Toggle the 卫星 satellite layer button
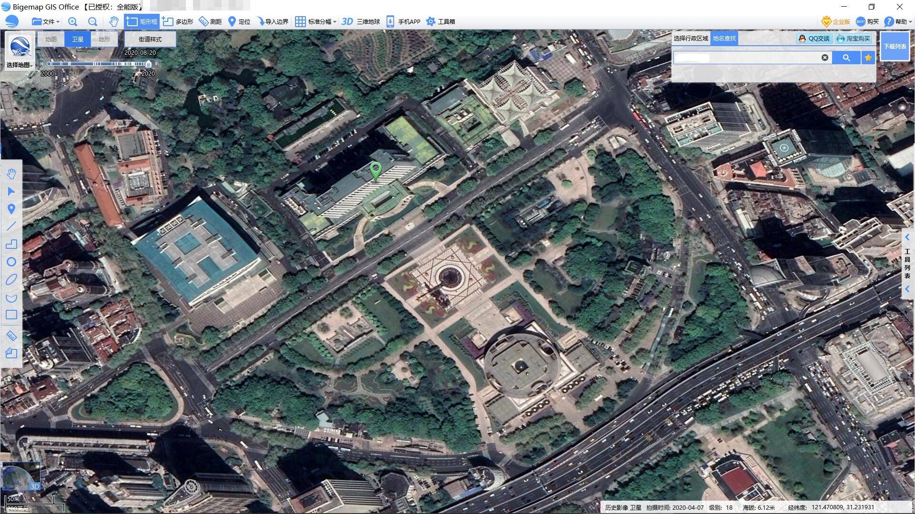Screen dimensions: 915x514 click(x=78, y=39)
